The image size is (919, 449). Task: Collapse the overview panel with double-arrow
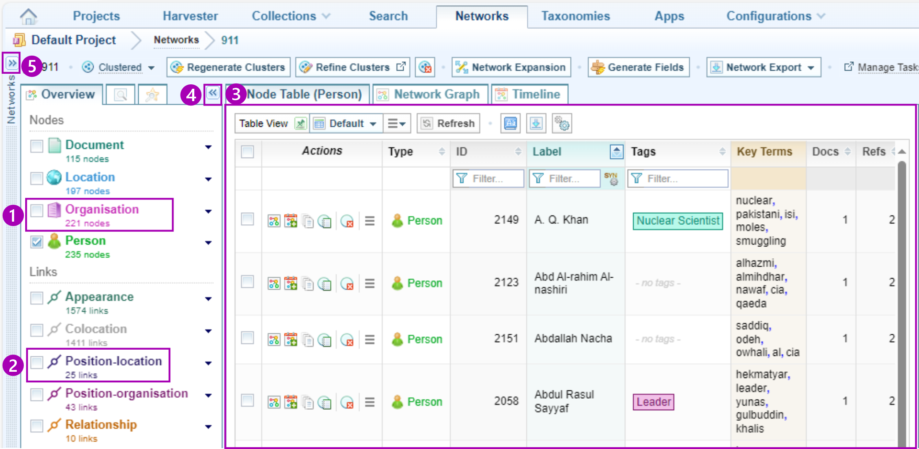213,93
